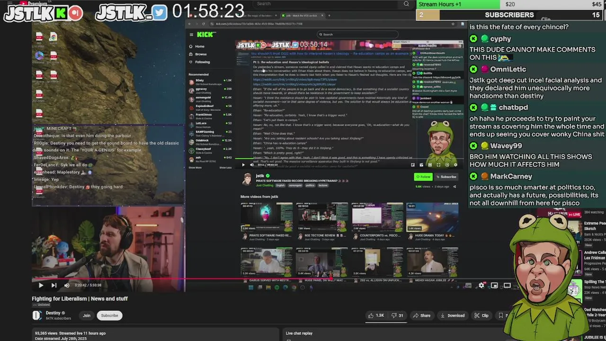Subscribe to jstlk on Kick
The height and width of the screenshot is (341, 606).
[x=446, y=177]
